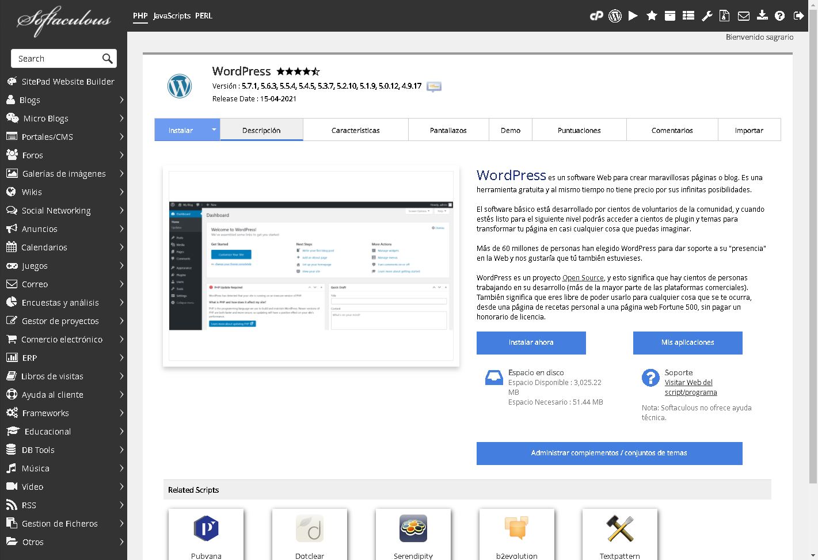Select the PERL scripts menu

pos(204,16)
